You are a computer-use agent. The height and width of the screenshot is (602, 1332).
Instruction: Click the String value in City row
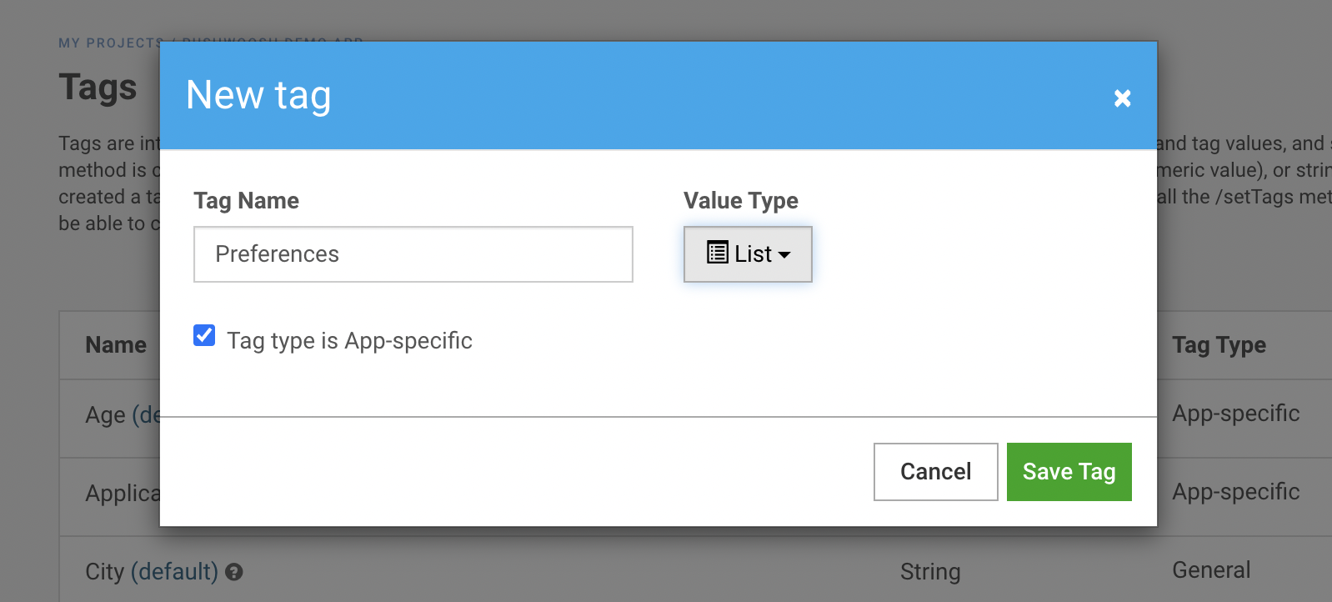(930, 572)
